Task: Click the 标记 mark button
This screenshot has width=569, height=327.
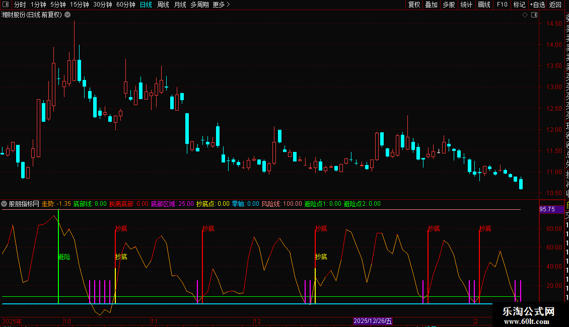Action: (x=519, y=5)
